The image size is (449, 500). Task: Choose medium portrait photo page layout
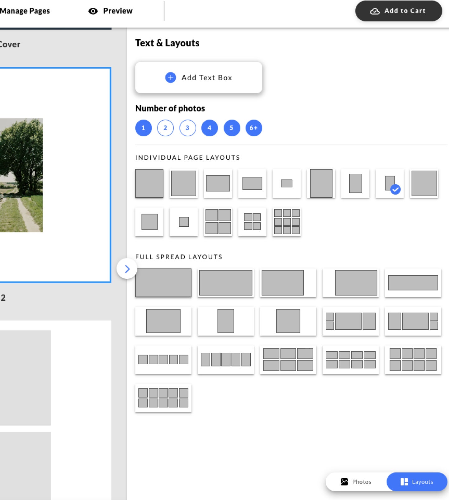[x=355, y=183]
